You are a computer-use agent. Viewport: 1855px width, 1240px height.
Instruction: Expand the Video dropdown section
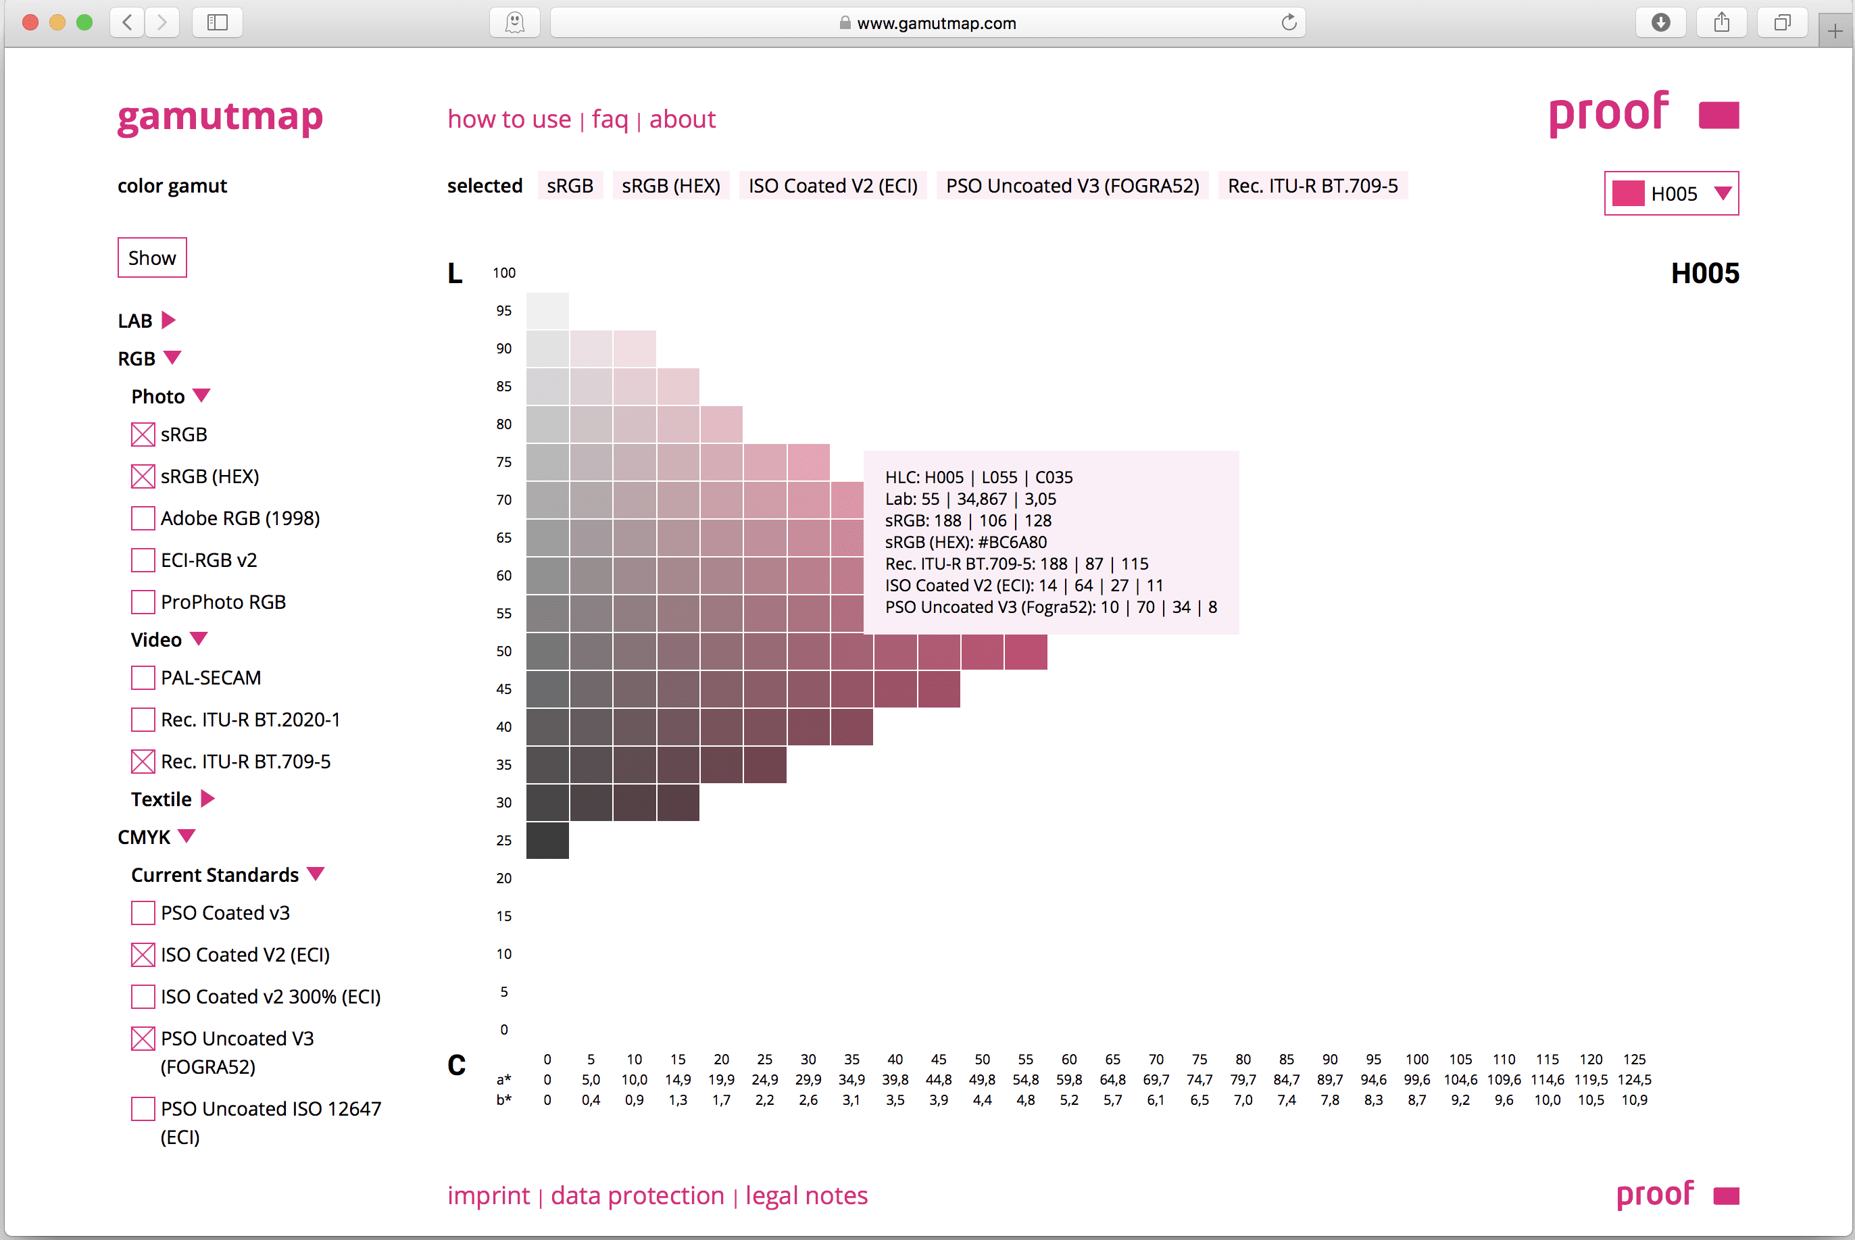click(x=199, y=639)
